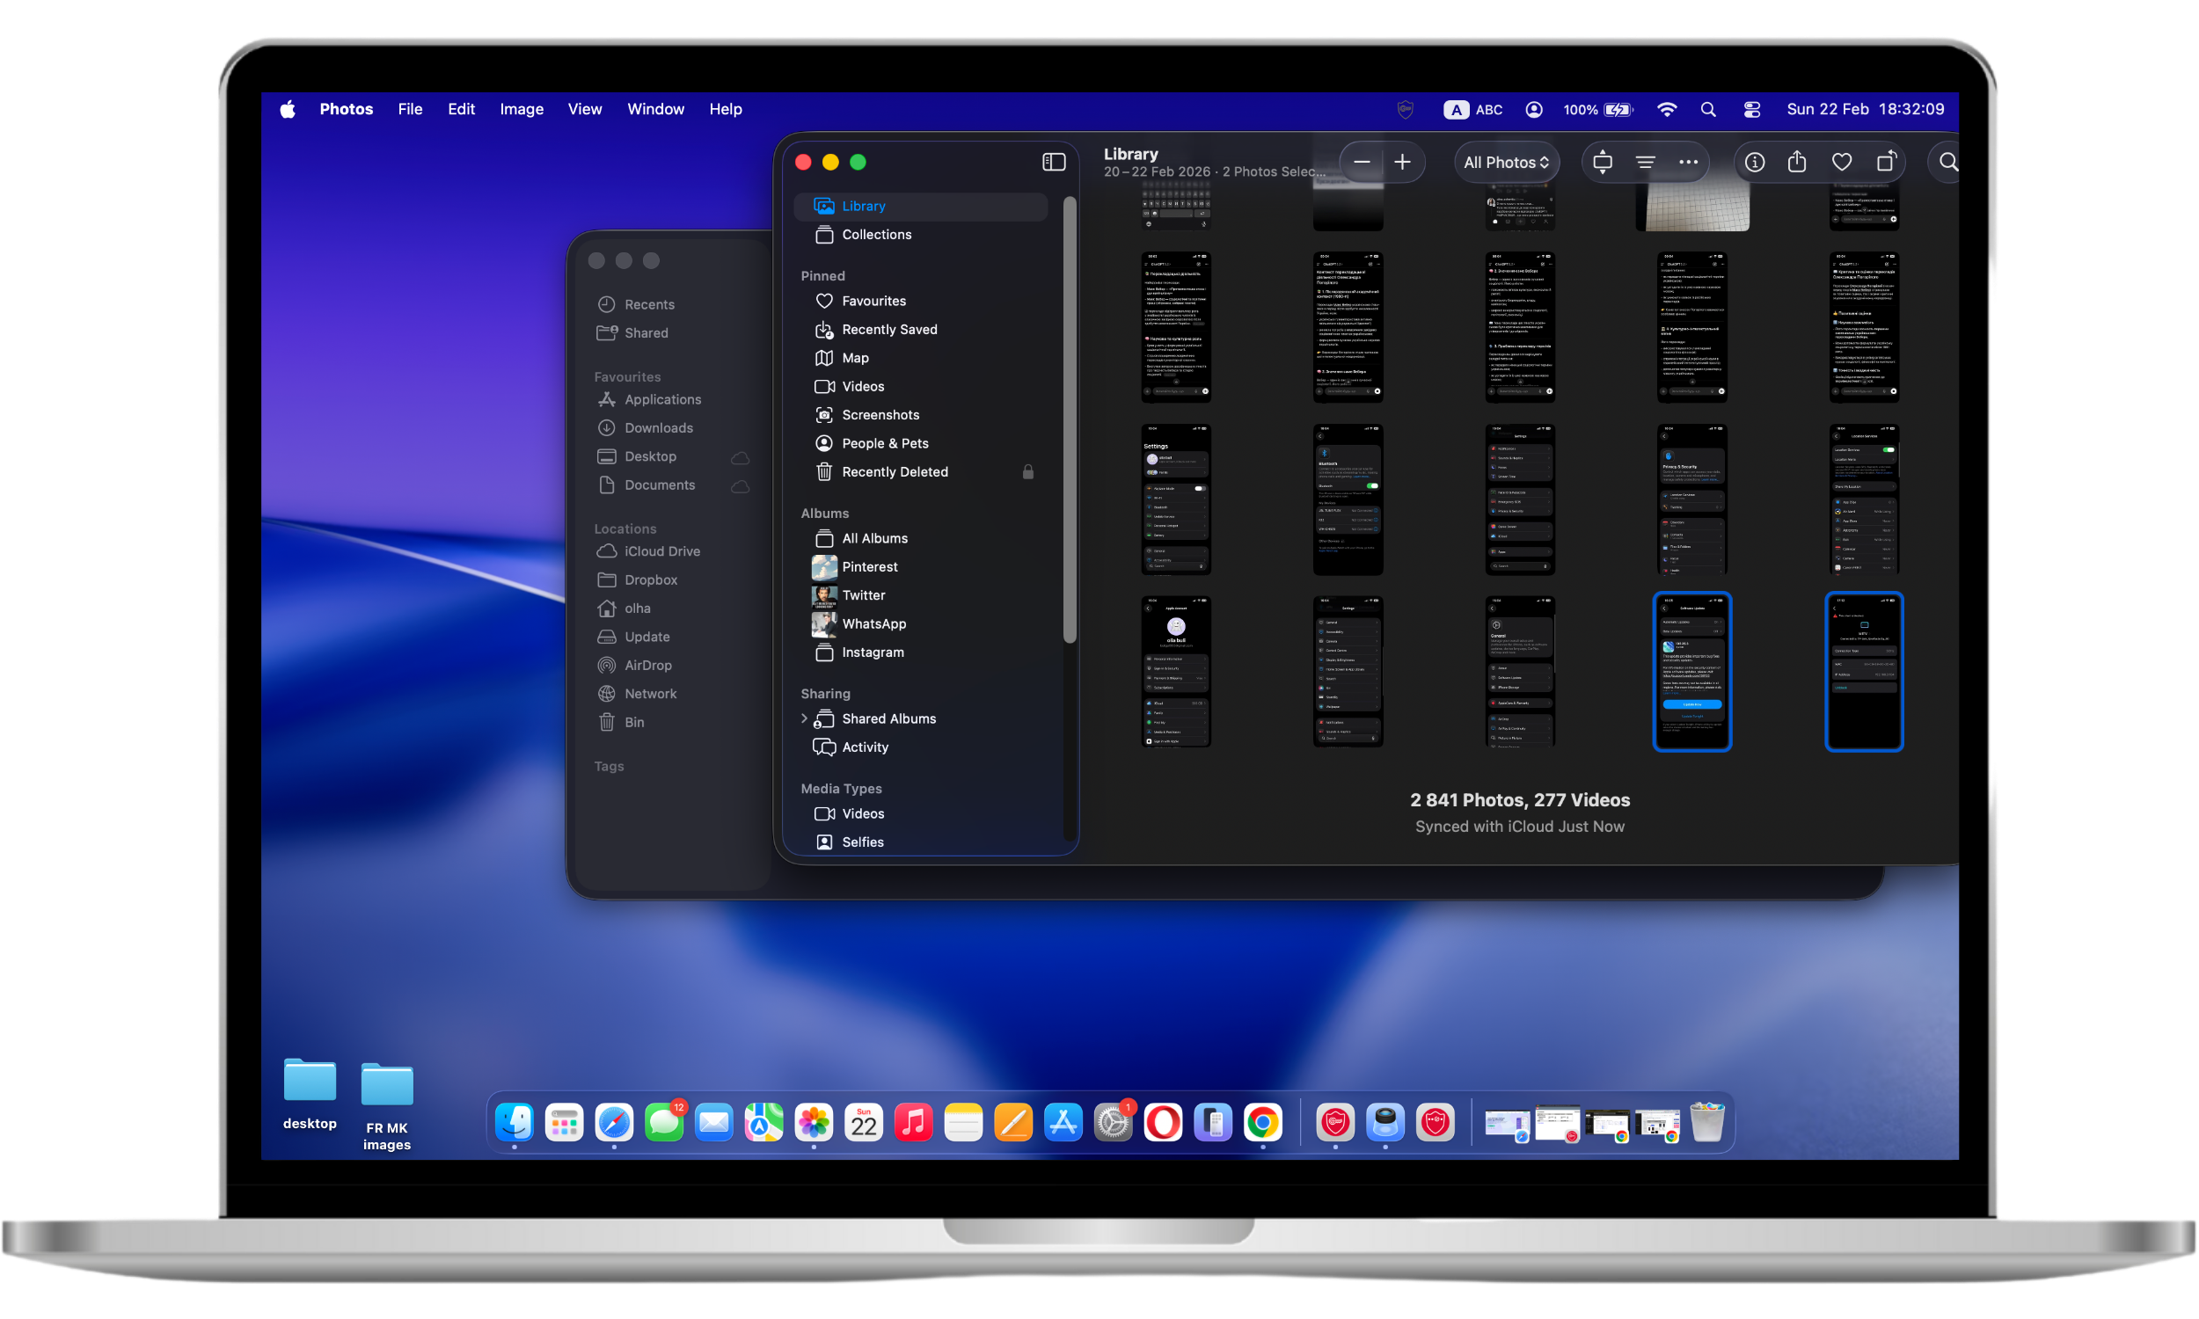
Task: Increase thumbnail size with the plus button
Action: (x=1403, y=162)
